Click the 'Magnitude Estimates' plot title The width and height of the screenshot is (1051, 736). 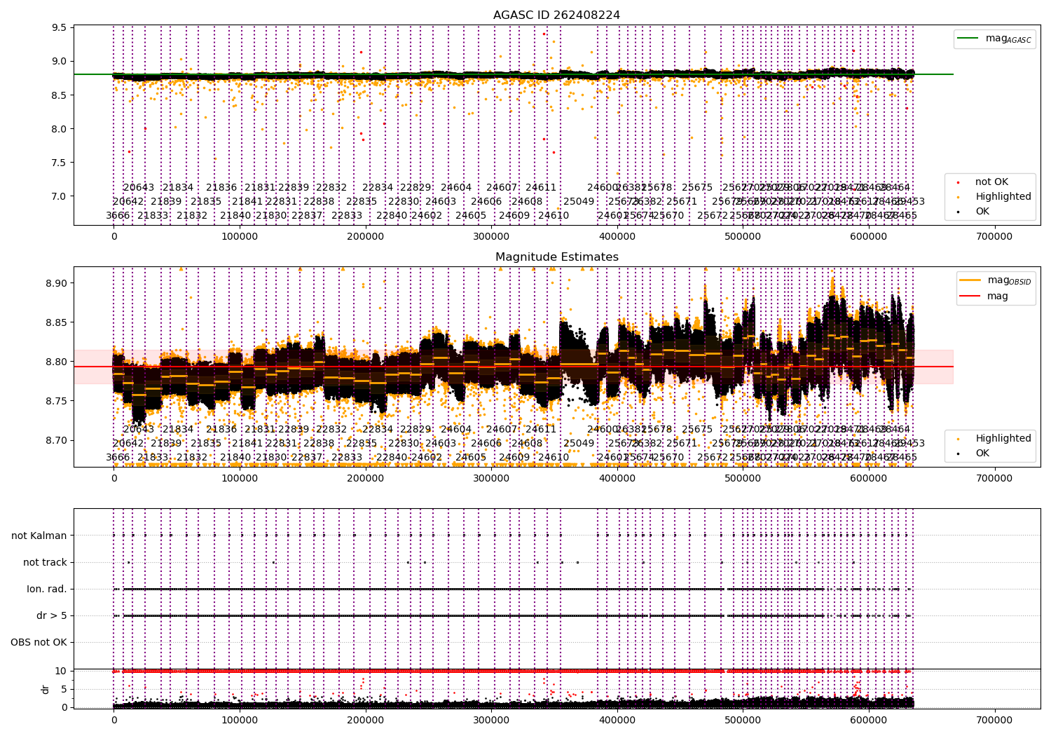556,257
